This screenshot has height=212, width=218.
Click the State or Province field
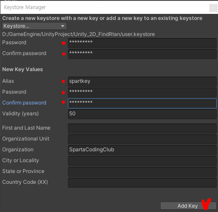[x=142, y=172]
